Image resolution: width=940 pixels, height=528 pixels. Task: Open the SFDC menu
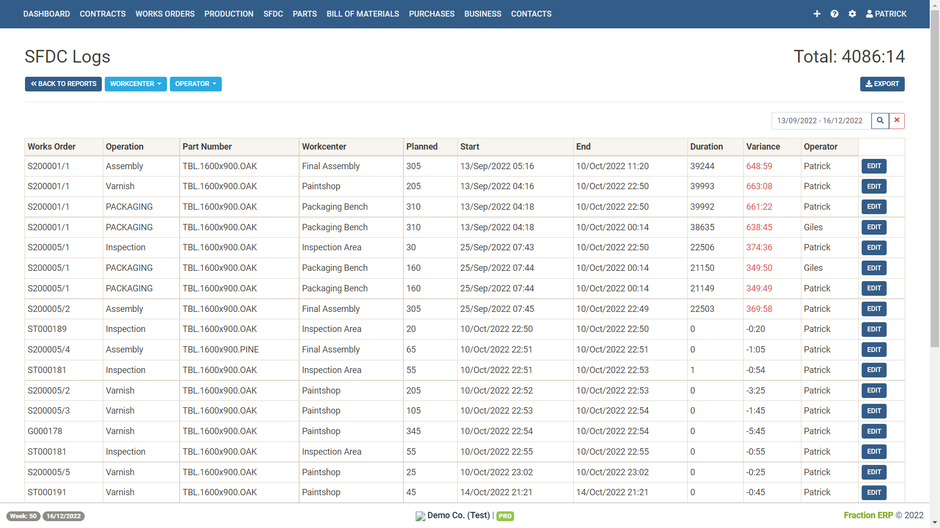273,14
